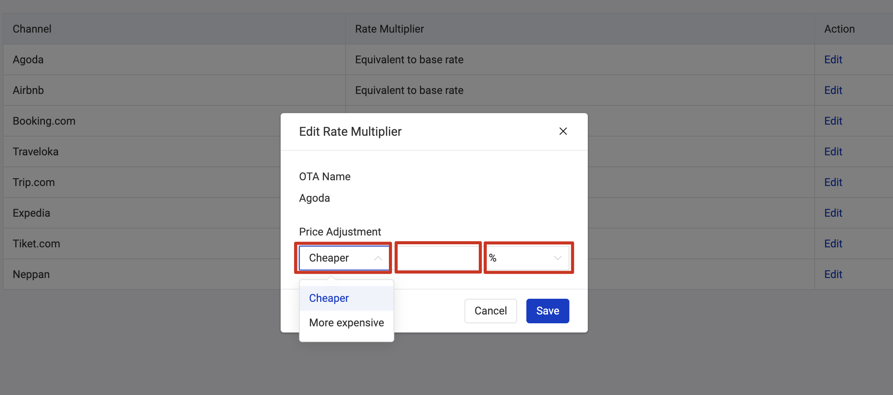The width and height of the screenshot is (893, 395).
Task: Close the Edit Rate Multiplier dialog
Action: [x=563, y=131]
